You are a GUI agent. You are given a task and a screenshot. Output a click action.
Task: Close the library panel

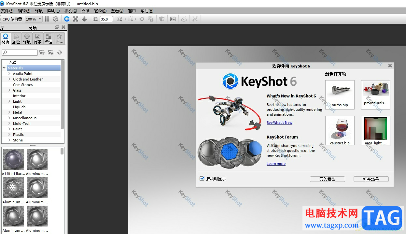[63, 27]
